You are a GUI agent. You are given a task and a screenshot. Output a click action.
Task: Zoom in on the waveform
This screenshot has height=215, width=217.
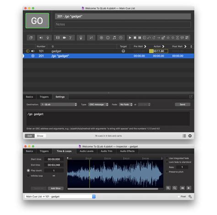pos(168,188)
